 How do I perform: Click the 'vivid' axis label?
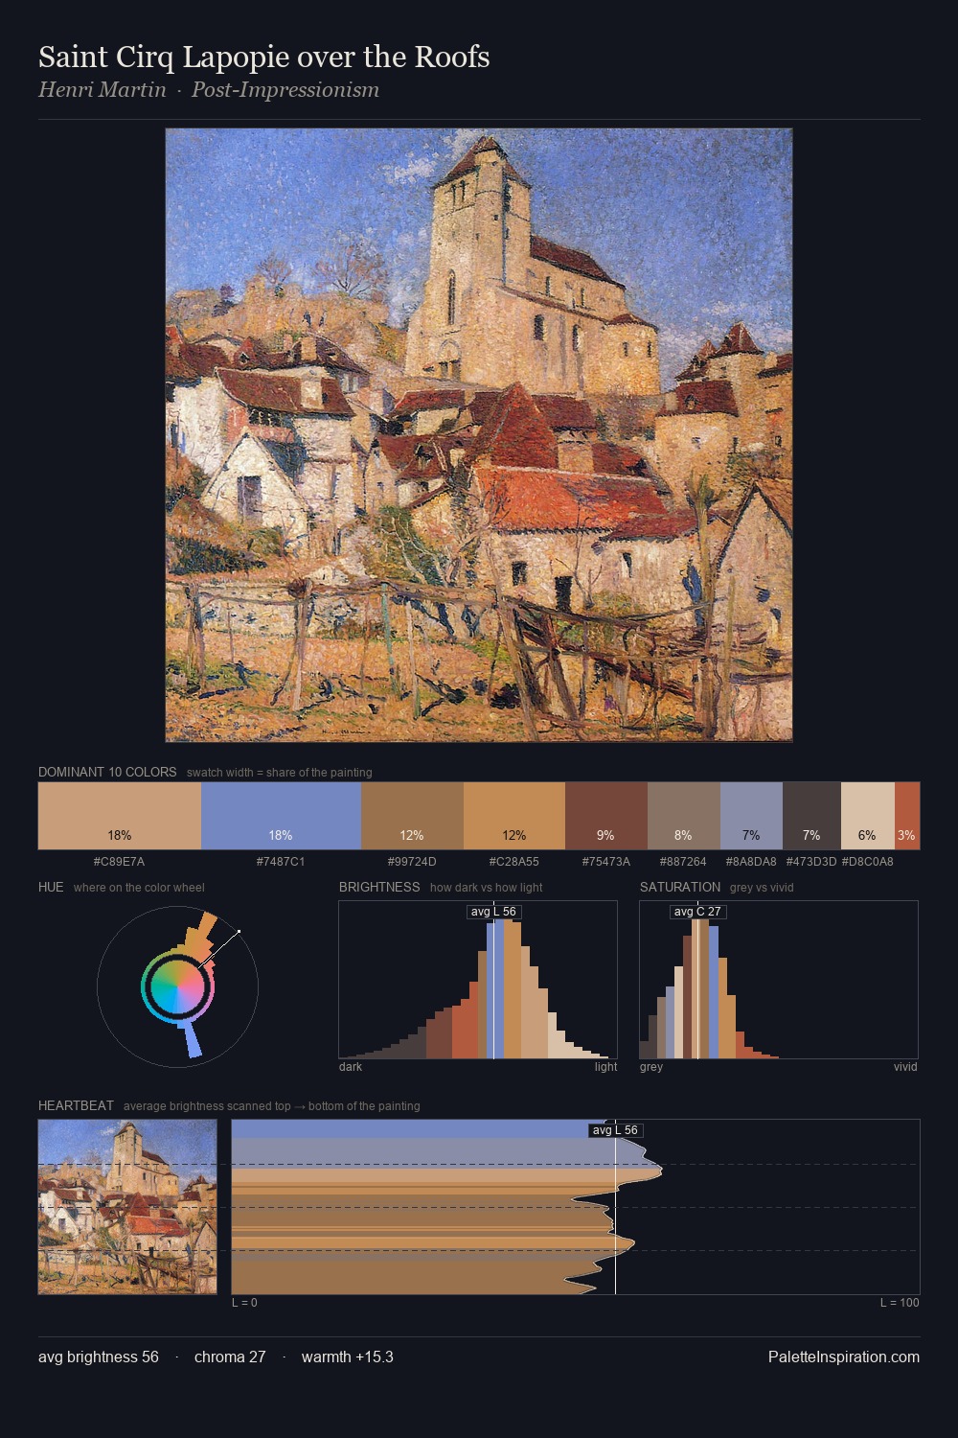click(905, 1067)
